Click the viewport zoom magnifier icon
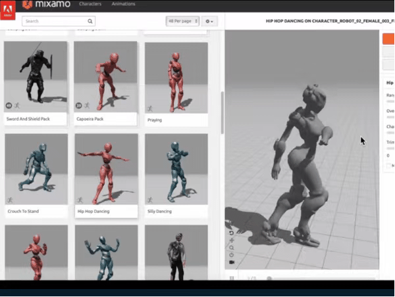The width and height of the screenshot is (395, 297). [232, 248]
